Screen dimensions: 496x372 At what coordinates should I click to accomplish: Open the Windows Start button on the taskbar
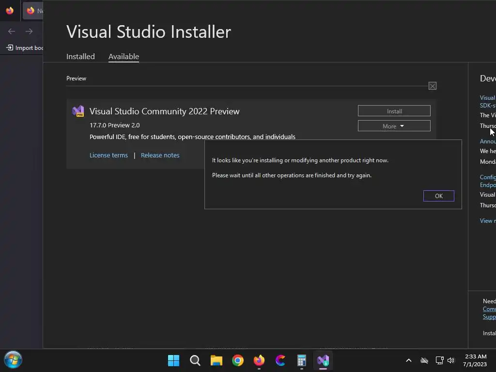(173, 360)
